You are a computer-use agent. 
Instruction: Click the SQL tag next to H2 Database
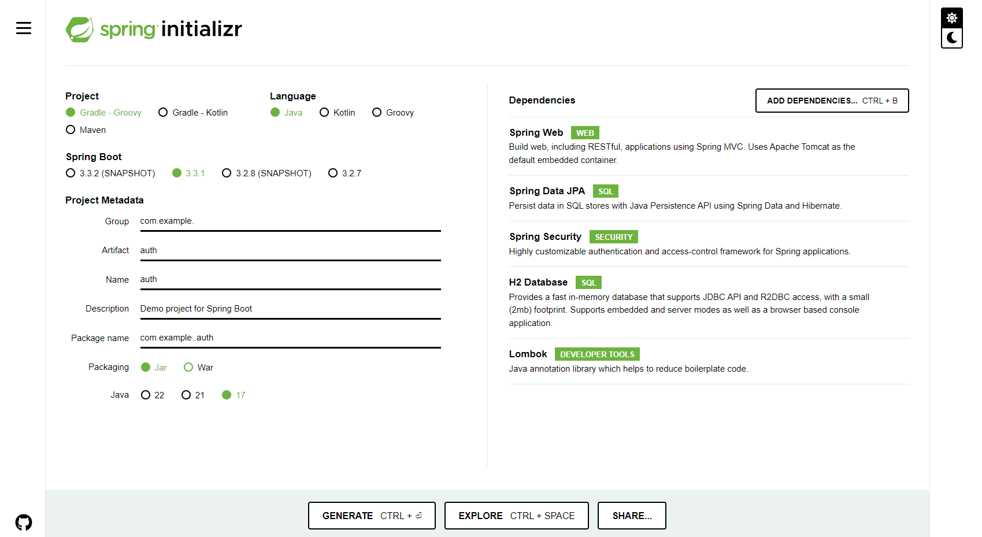(x=588, y=283)
